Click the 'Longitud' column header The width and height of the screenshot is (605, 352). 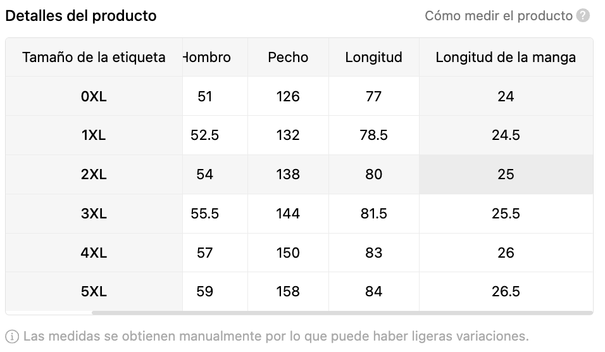[373, 58]
